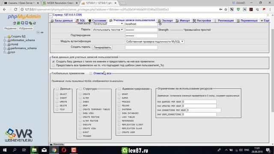
Task: Open Windows search magnifier icon
Action: pyautogui.click(x=15, y=150)
